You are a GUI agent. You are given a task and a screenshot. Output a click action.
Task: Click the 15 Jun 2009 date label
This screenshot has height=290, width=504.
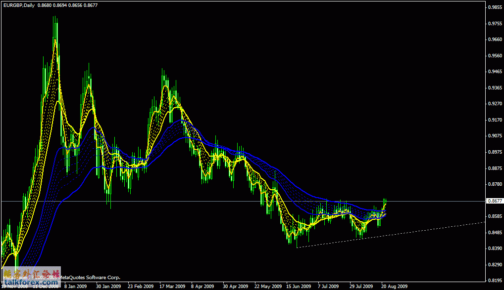tap(299, 286)
